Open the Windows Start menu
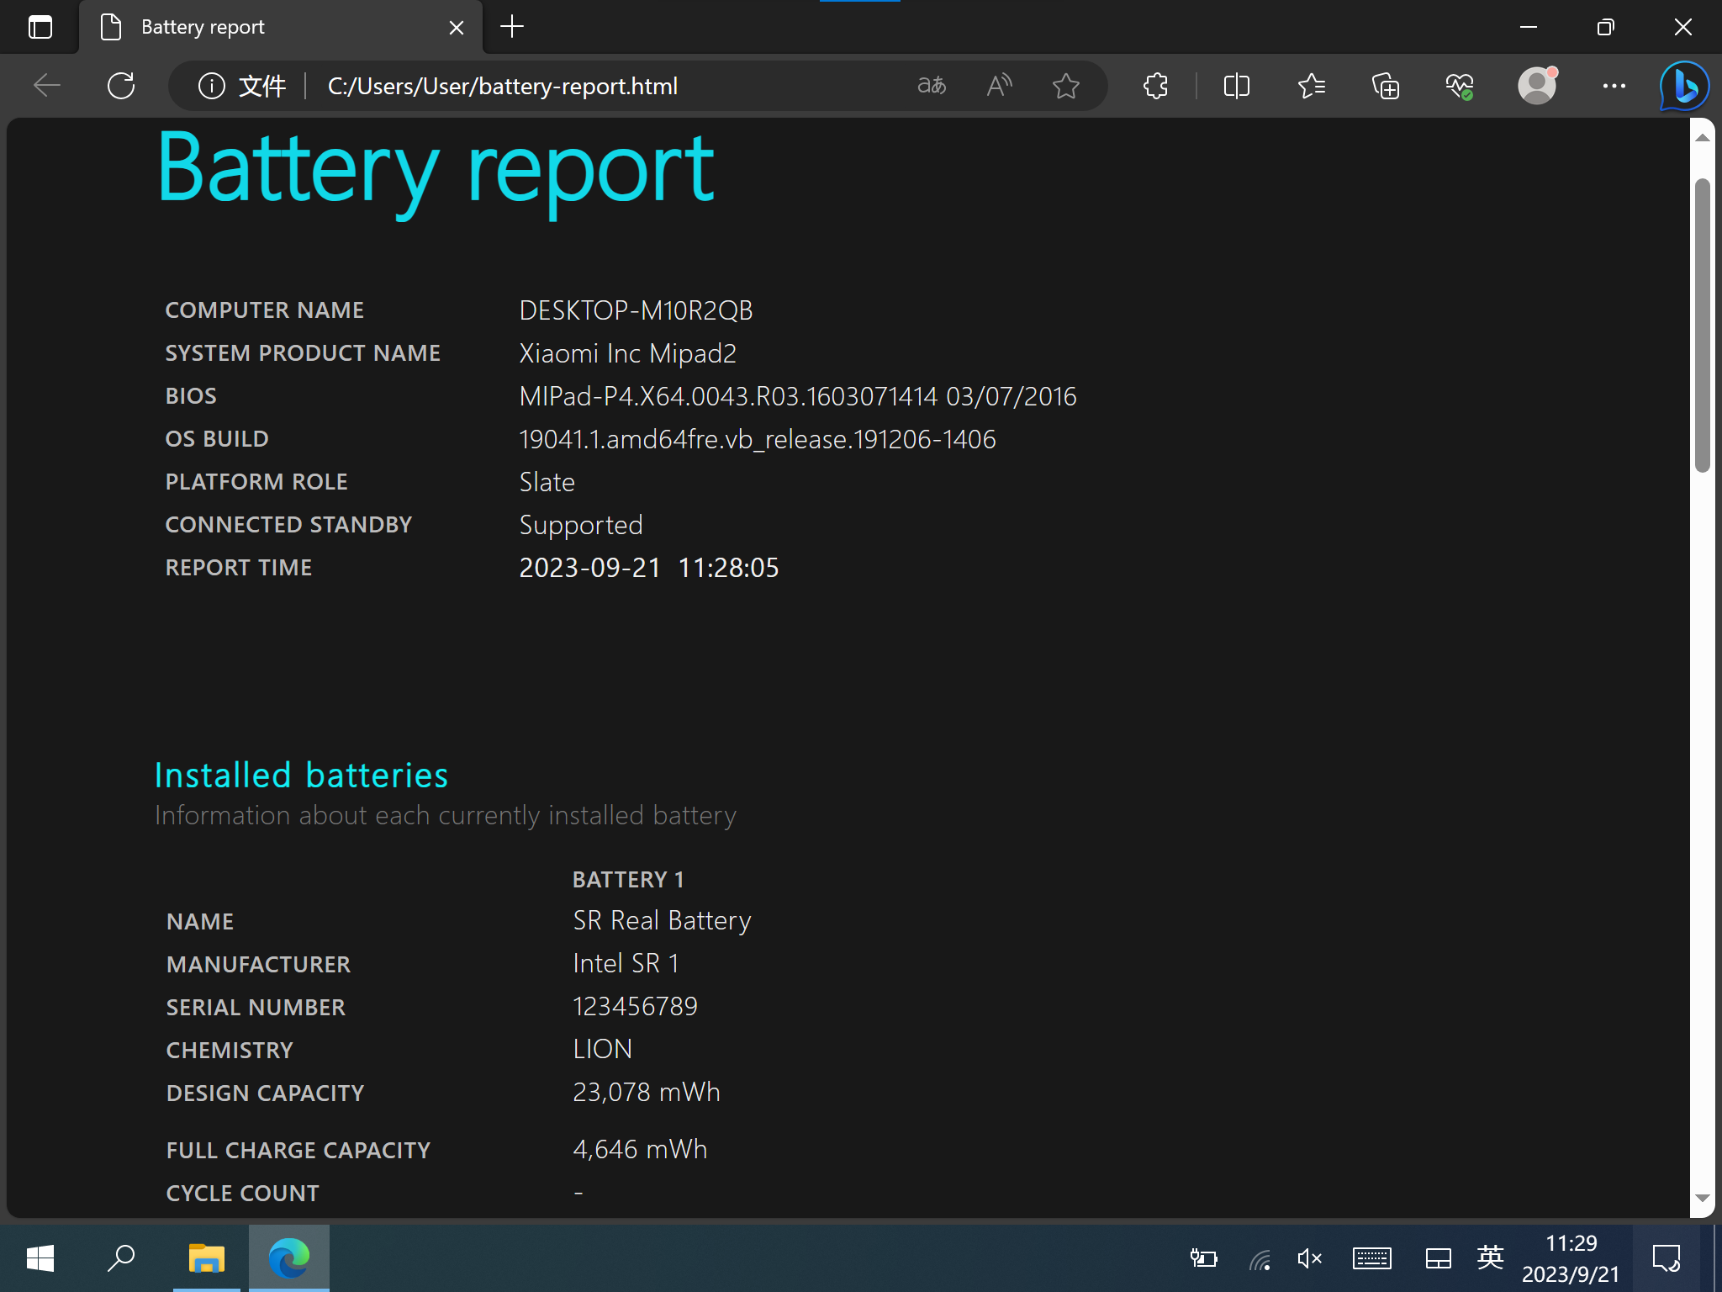This screenshot has width=1722, height=1292. coord(40,1258)
